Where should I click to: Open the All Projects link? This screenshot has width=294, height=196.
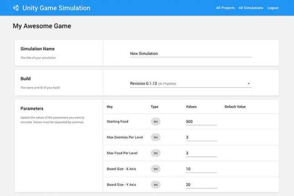pyautogui.click(x=225, y=8)
